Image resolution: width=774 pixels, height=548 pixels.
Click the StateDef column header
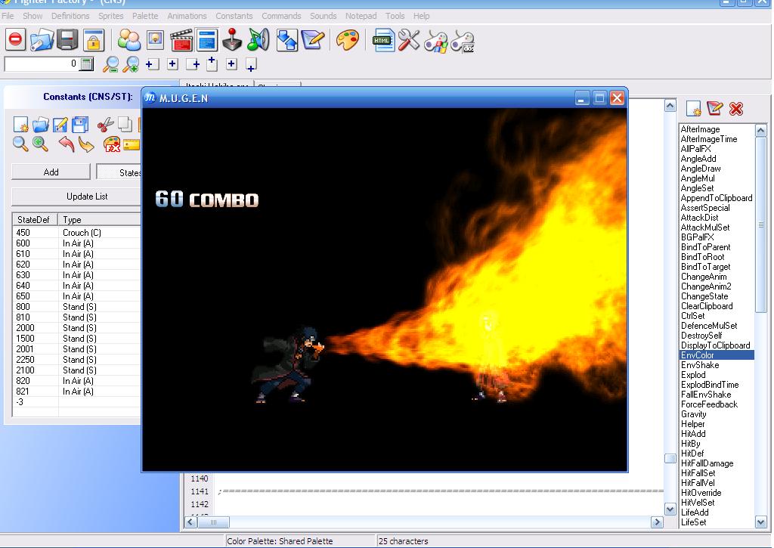coord(35,220)
